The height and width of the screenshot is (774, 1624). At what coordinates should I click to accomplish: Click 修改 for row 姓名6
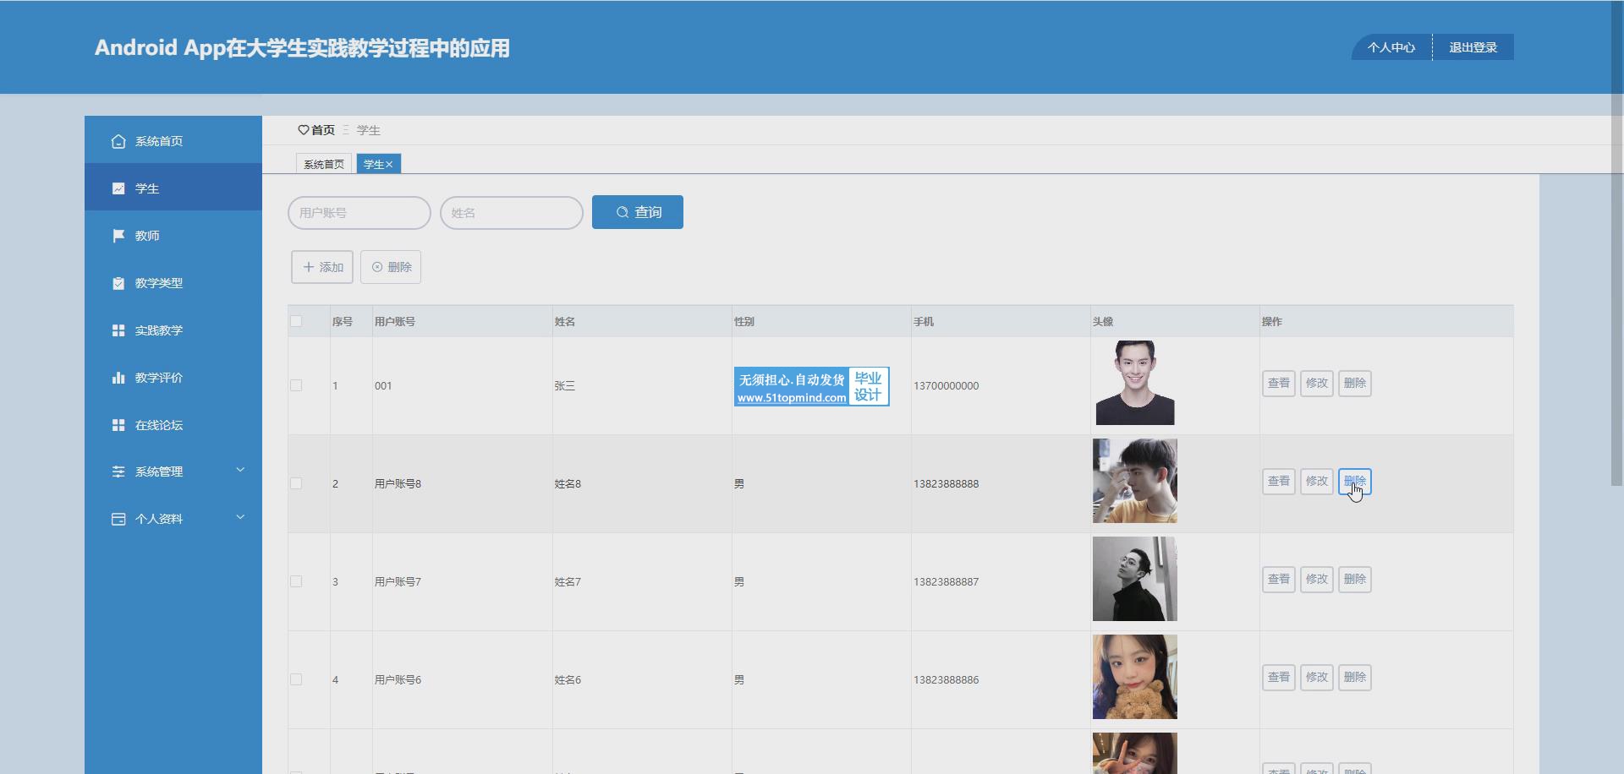point(1317,678)
